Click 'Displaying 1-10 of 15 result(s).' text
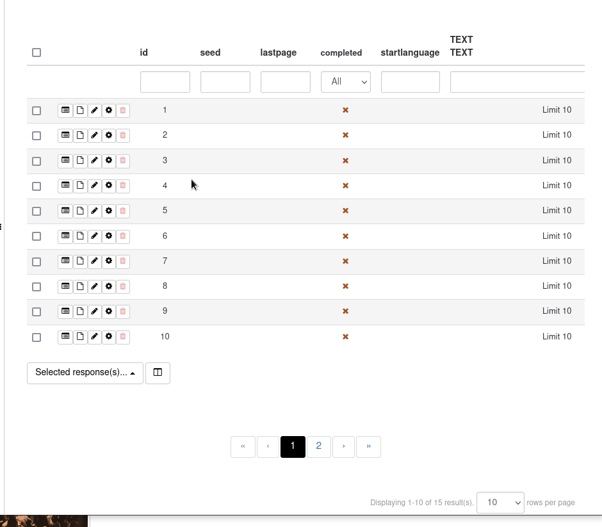The height and width of the screenshot is (527, 602). coord(422,503)
